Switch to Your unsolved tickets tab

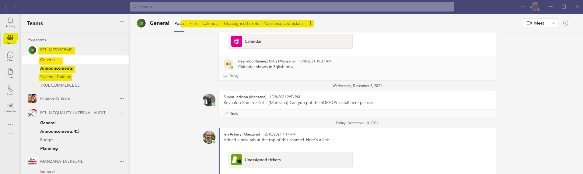[284, 23]
